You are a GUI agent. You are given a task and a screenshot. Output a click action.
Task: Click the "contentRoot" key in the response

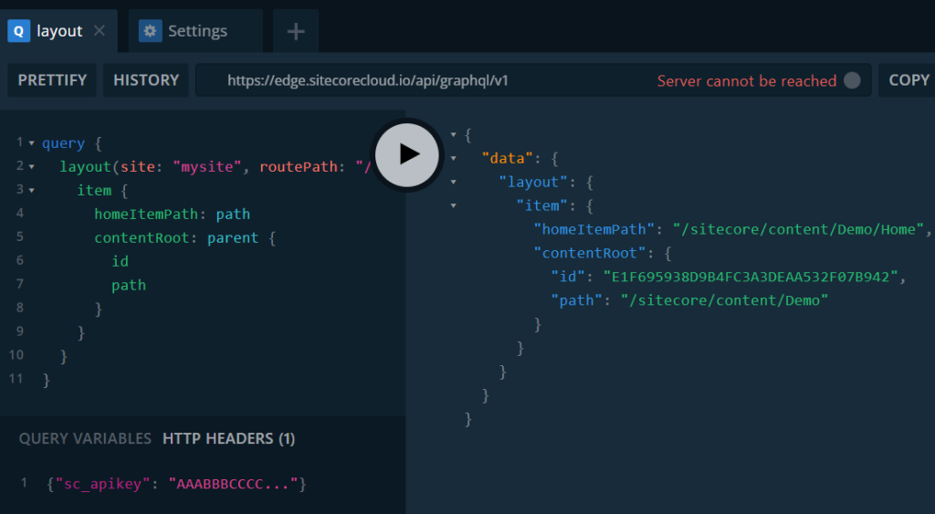(590, 253)
